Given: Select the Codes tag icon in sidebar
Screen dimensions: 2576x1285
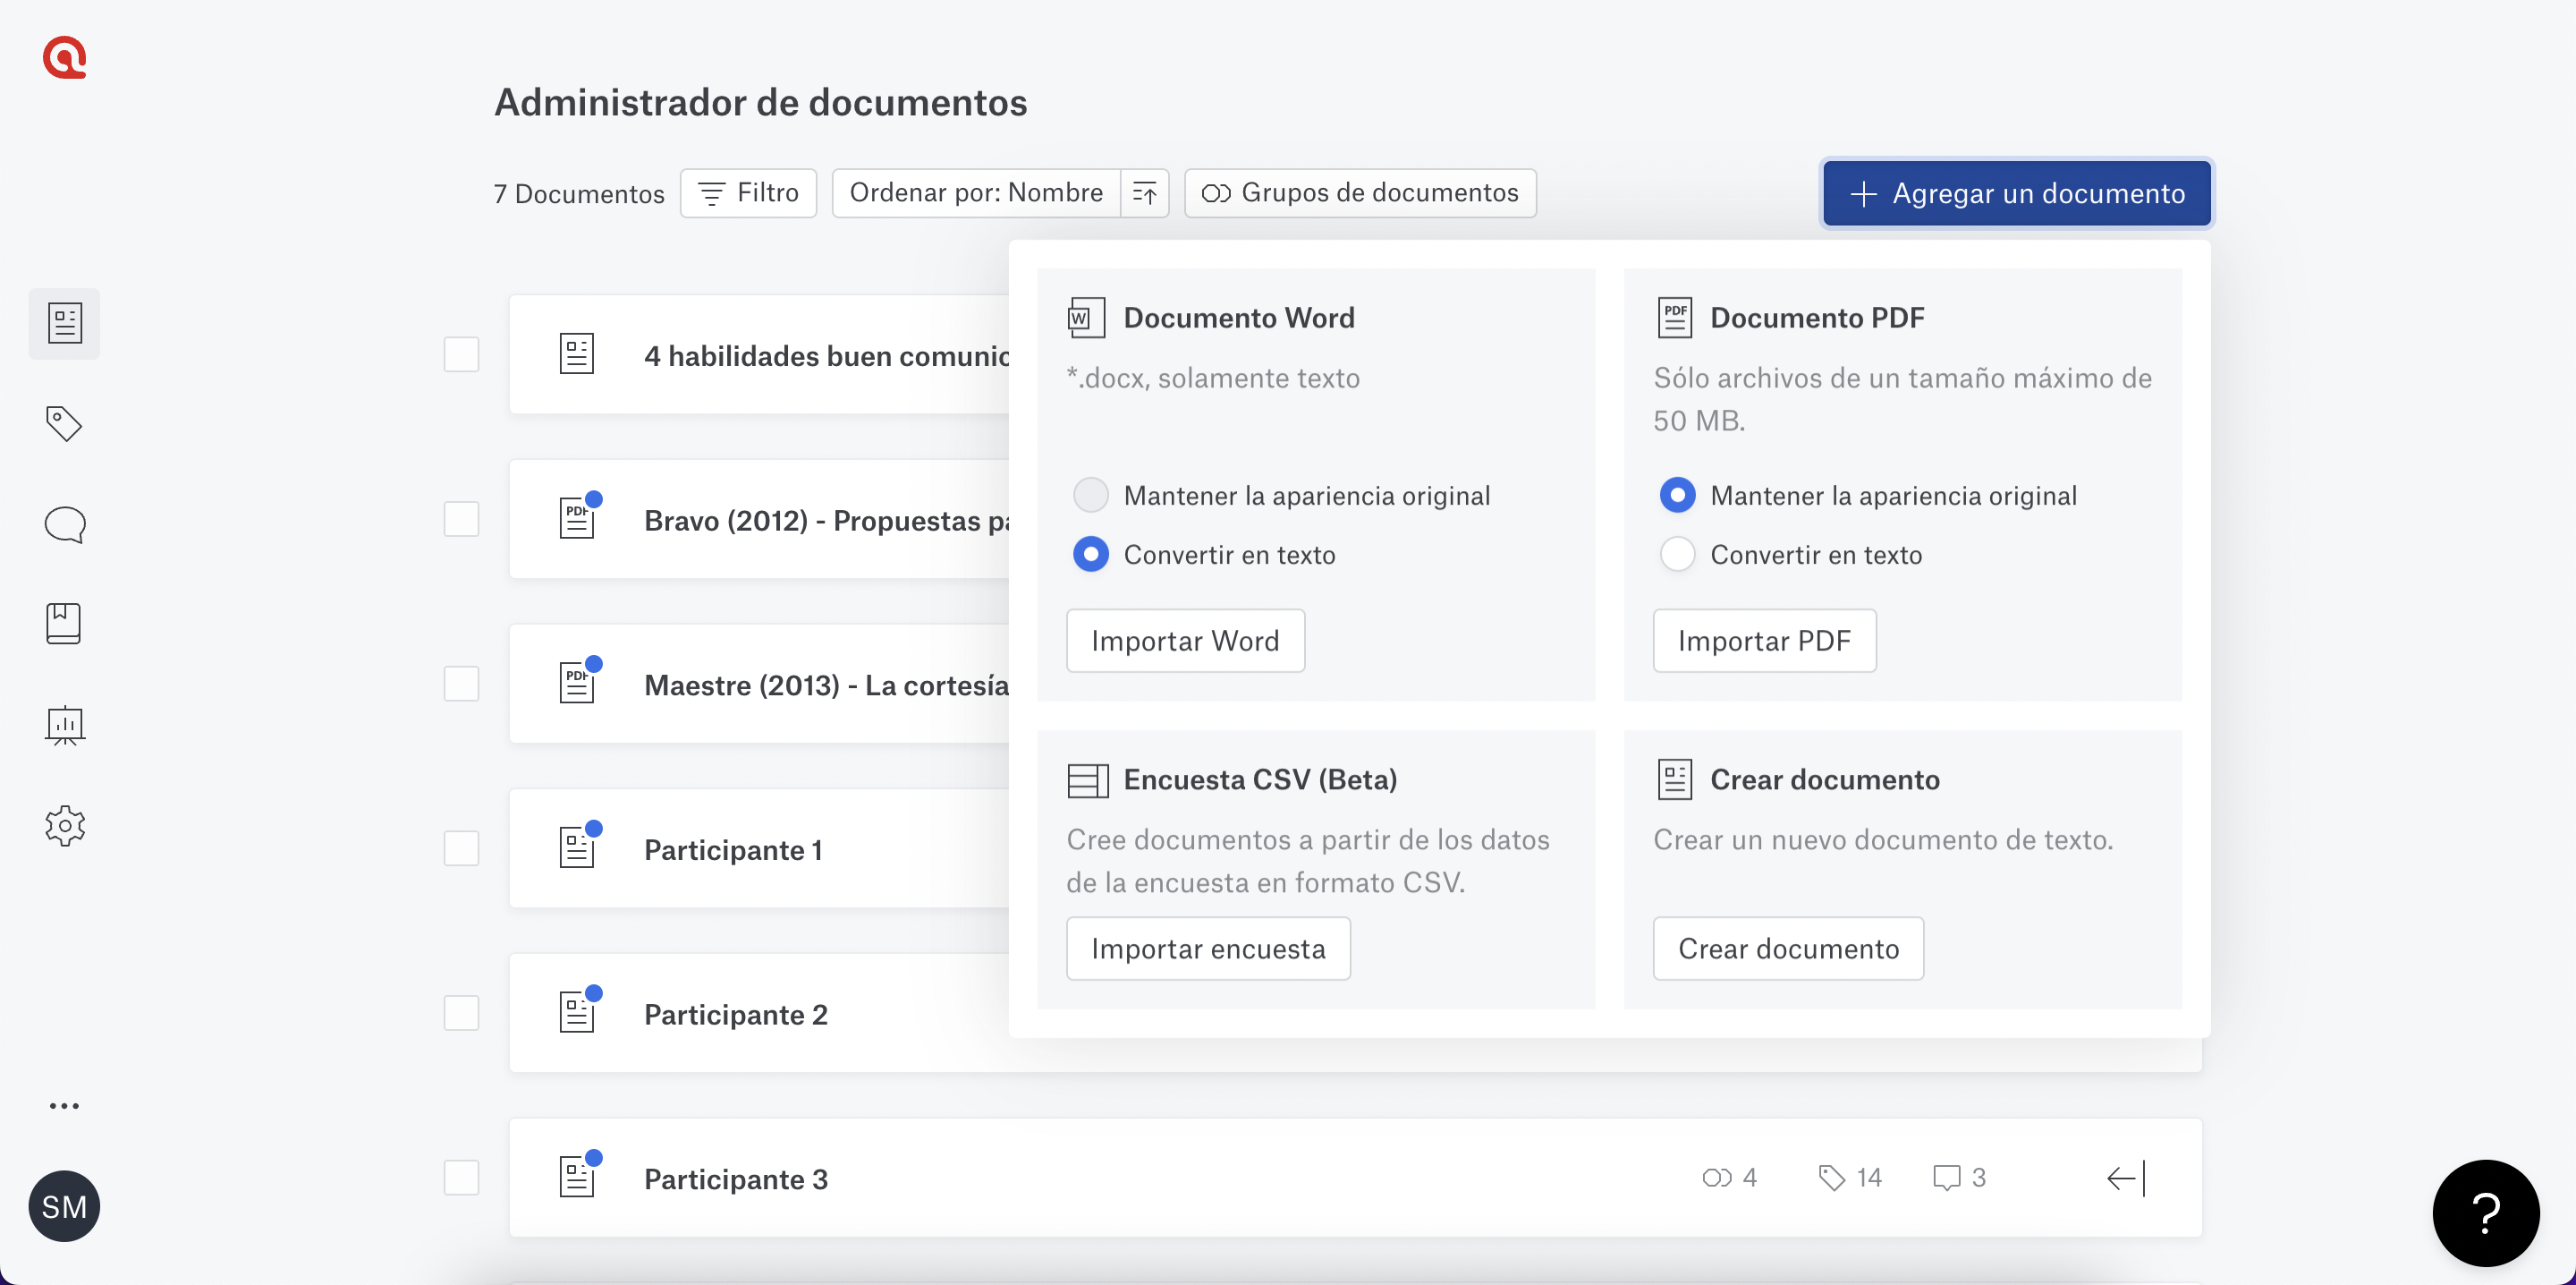Looking at the screenshot, I should pyautogui.click(x=64, y=423).
